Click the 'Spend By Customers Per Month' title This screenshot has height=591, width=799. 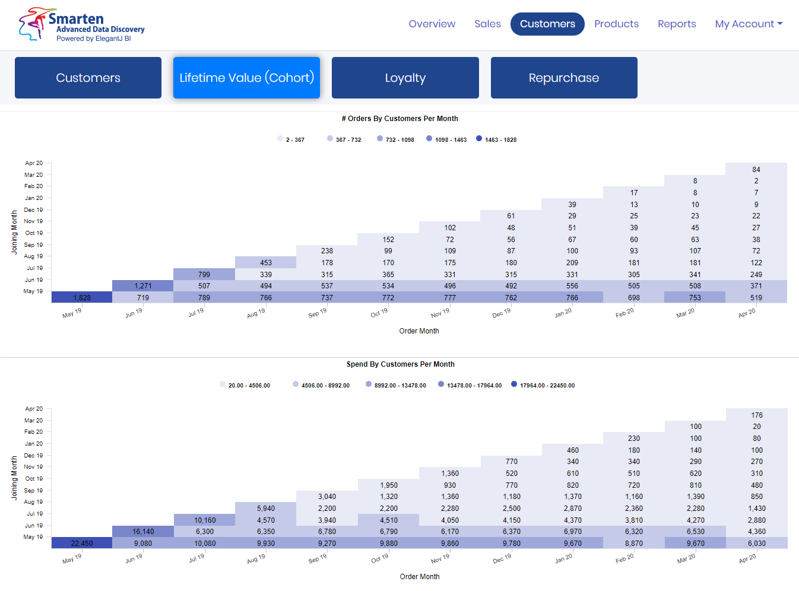tap(401, 364)
